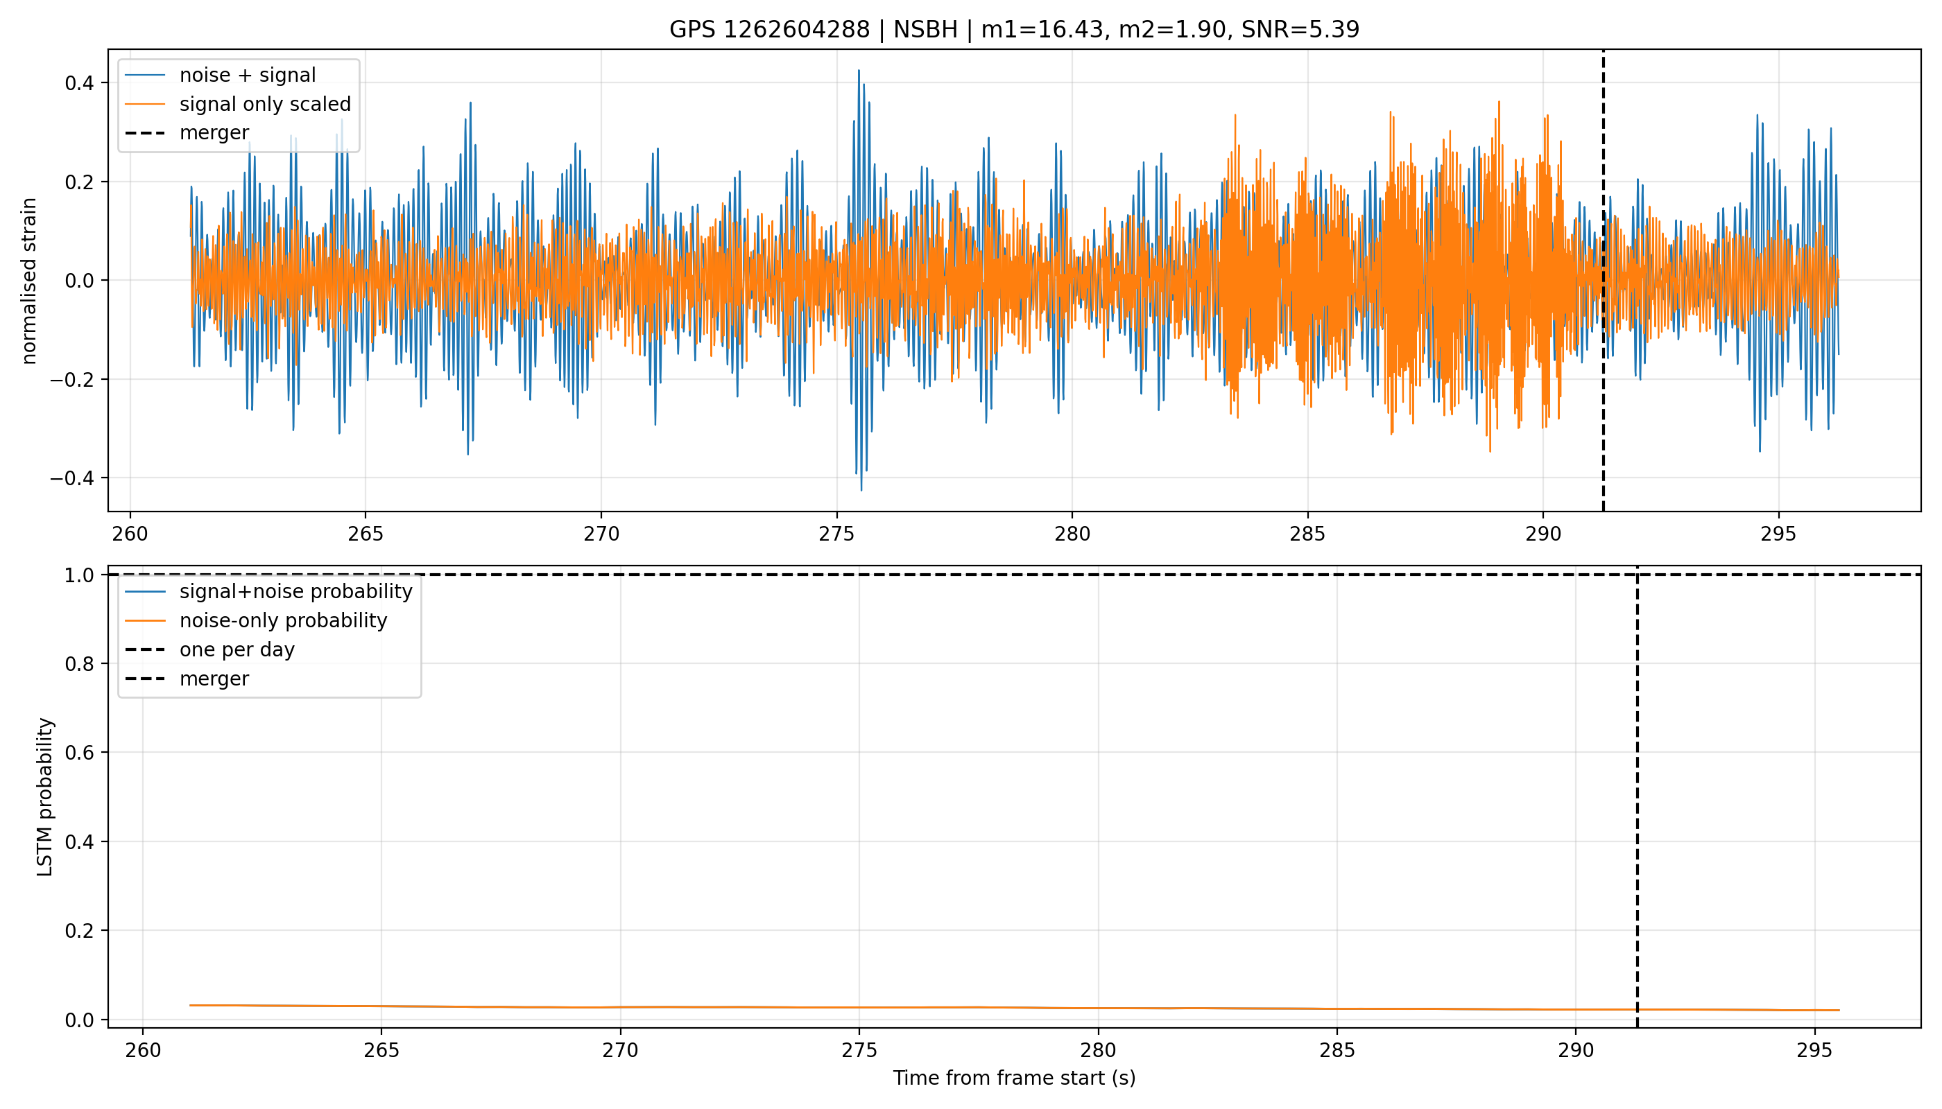Image resolution: width=1942 pixels, height=1109 pixels.
Task: Click the 'LSTM probability' y-axis label
Action: [x=45, y=796]
